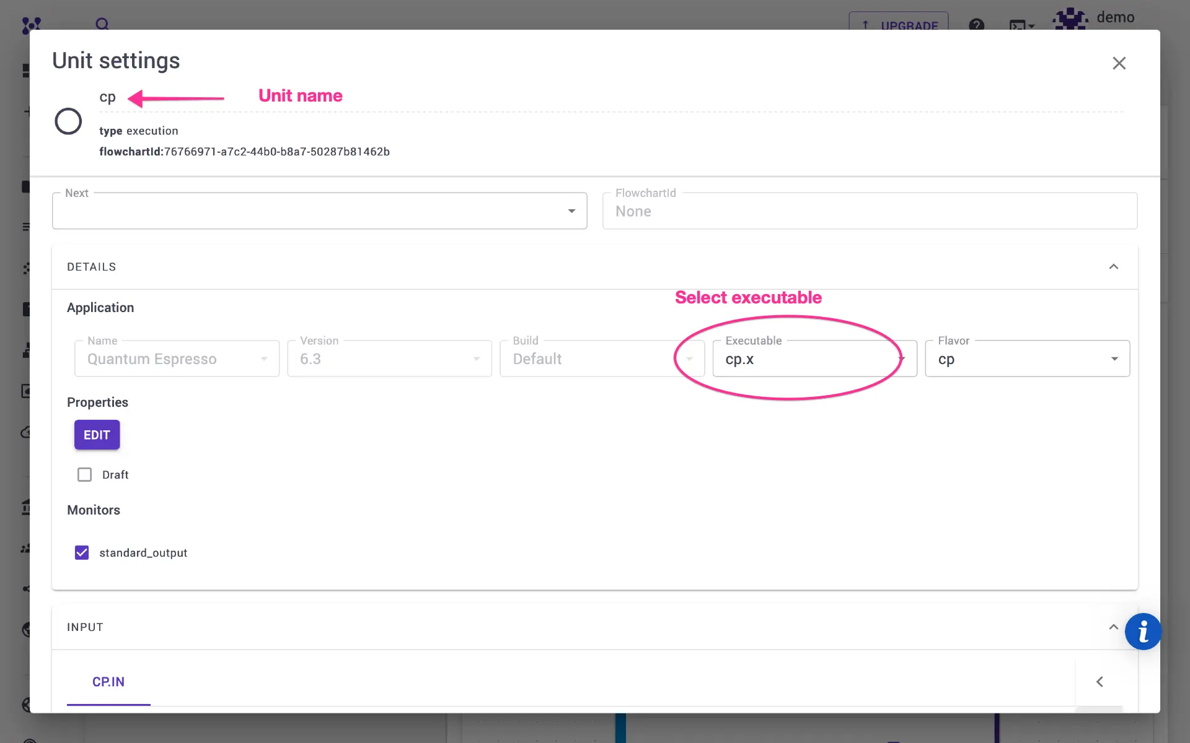Screen dimensions: 1190x743
Task: Select the unit status circle next to cp
Action: coord(68,121)
